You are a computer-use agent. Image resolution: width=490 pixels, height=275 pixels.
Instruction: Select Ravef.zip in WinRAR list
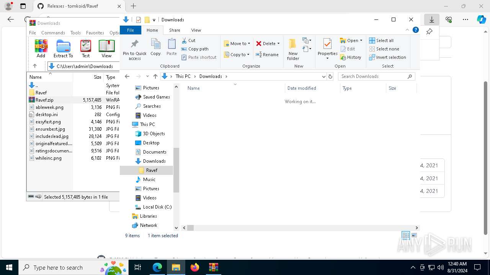[73, 100]
